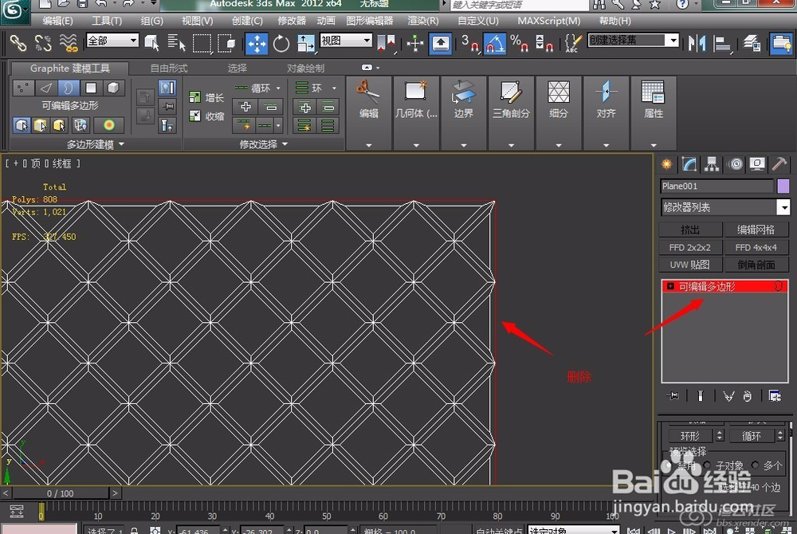Expand the 环 ring dropdown arrow
Image resolution: width=797 pixels, height=534 pixels.
[334, 88]
